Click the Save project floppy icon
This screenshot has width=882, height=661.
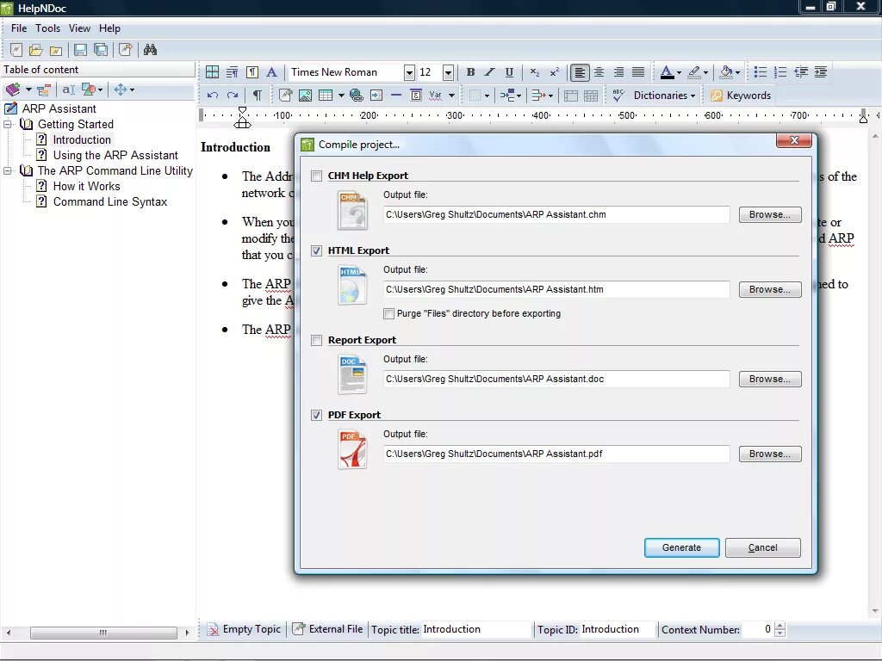point(80,49)
